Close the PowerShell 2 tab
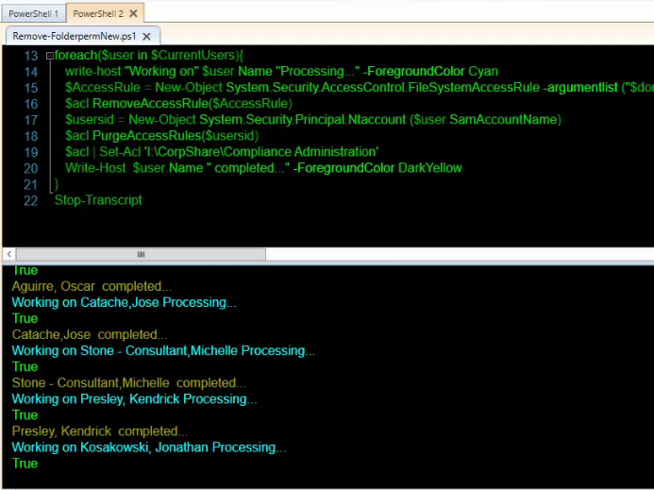The height and width of the screenshot is (490, 654). 133,13
